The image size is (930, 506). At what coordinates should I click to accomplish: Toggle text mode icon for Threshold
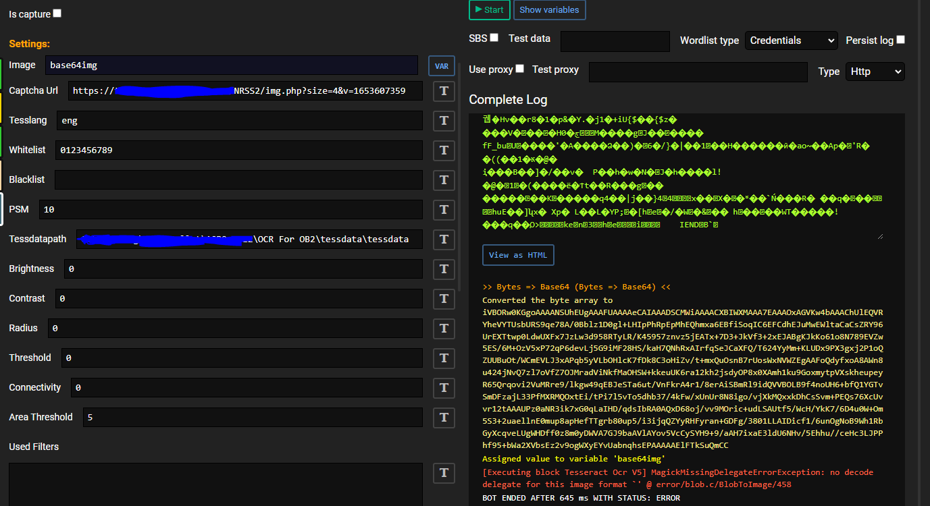(x=444, y=358)
